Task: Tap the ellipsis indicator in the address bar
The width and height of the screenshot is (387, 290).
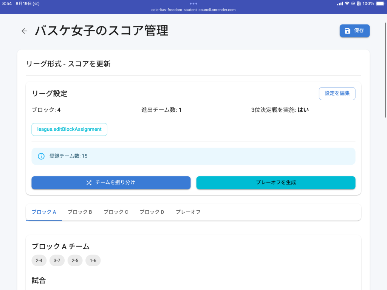Action: pyautogui.click(x=193, y=4)
